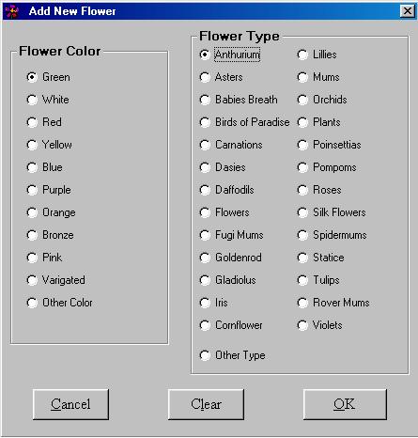Select Other Type radio button
Screen dimensions: 418x438
click(232, 355)
